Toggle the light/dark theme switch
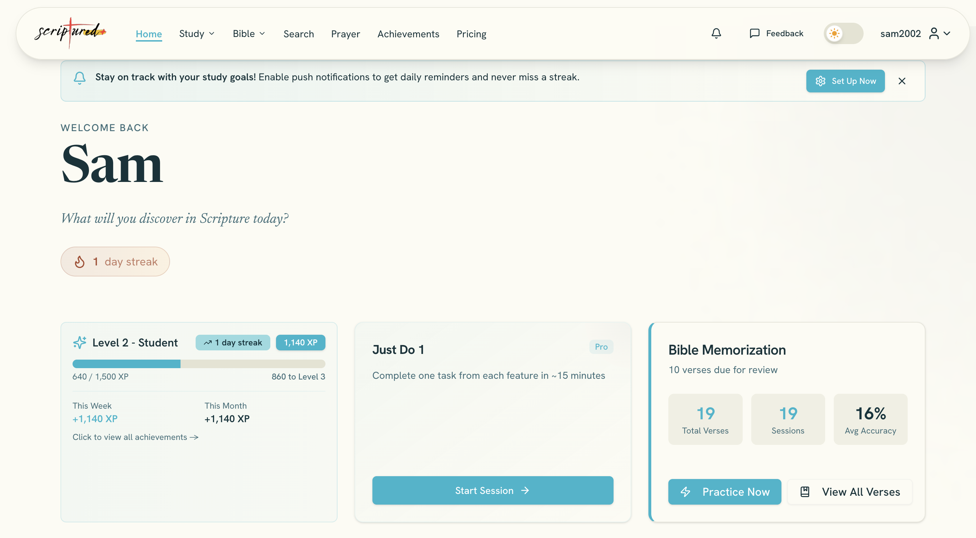Viewport: 976px width, 538px height. pos(843,33)
